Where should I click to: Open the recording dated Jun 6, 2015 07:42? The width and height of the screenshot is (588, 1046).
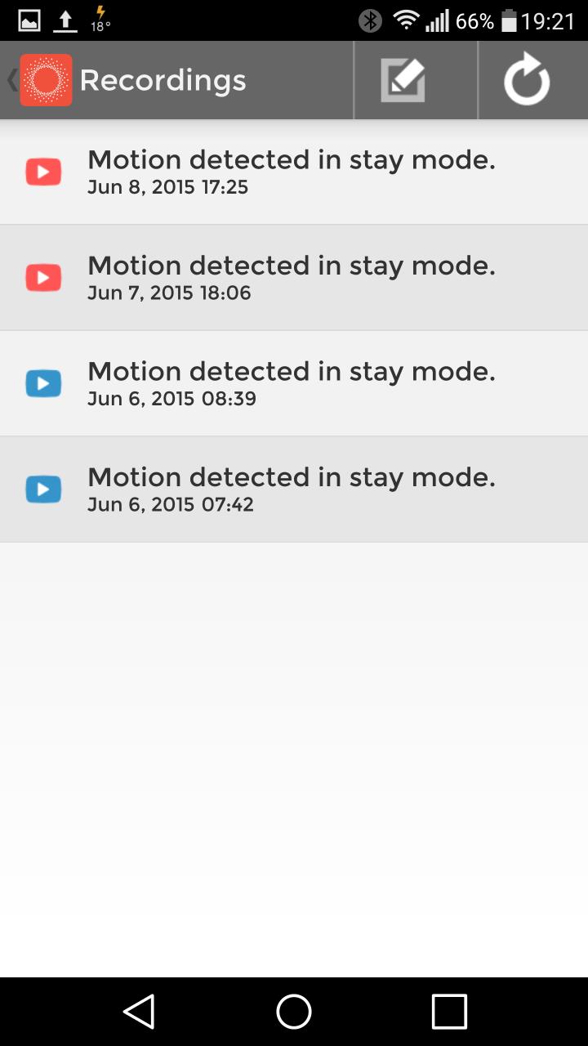coord(294,489)
